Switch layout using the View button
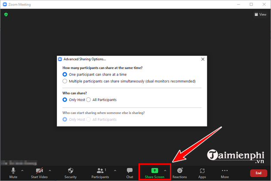Image resolution: width=271 pixels, height=181 pixels. (x=261, y=14)
